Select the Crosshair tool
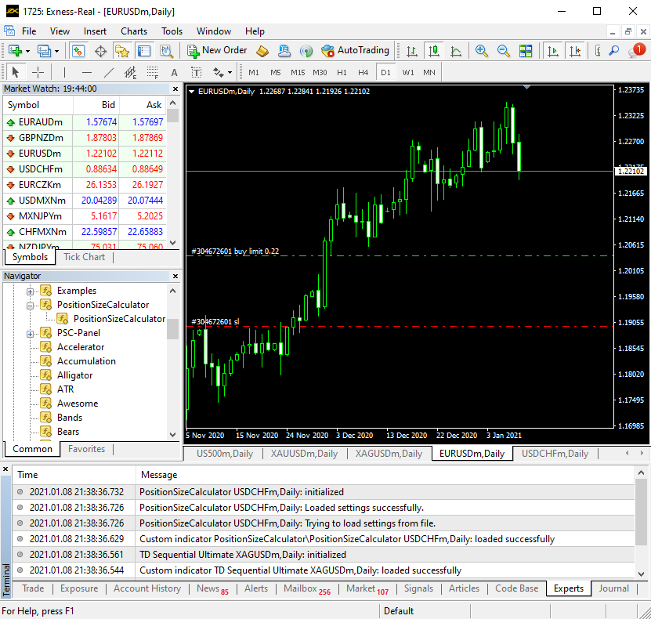This screenshot has width=651, height=619. (38, 72)
